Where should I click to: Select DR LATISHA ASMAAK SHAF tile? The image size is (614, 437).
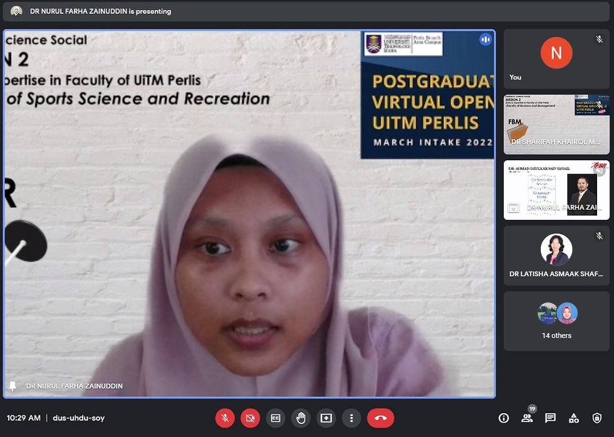tap(556, 255)
